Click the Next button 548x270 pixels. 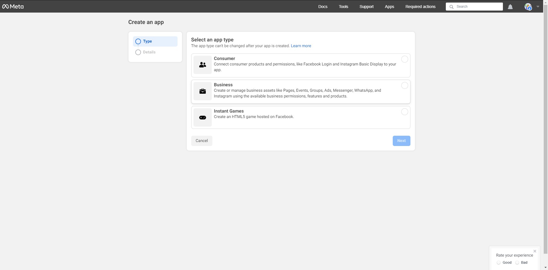(401, 141)
